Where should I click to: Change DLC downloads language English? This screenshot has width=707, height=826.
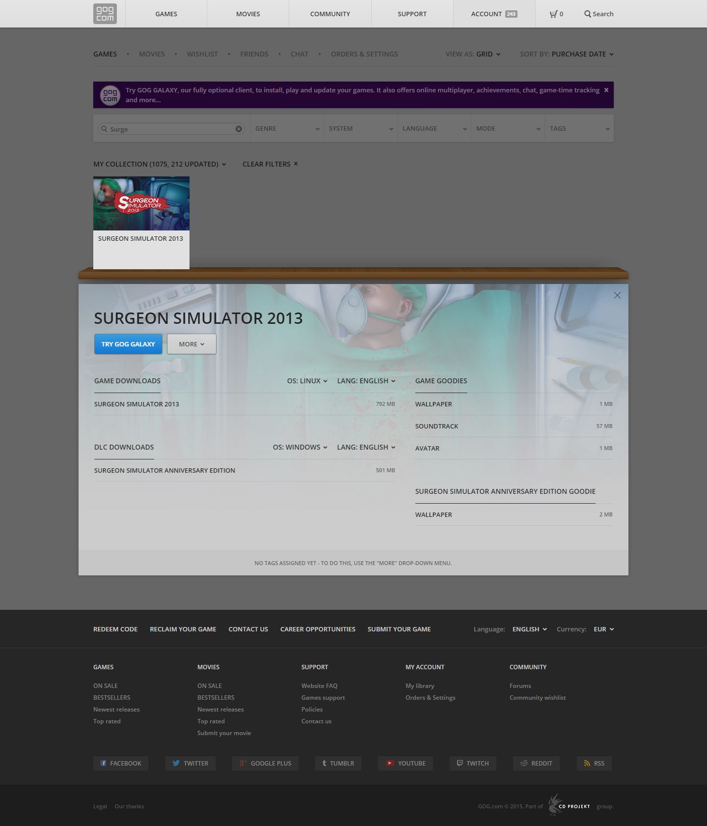coord(366,447)
